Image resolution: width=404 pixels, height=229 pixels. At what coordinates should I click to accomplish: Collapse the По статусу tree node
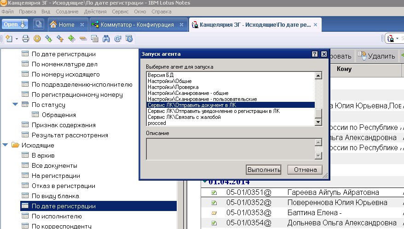15,105
